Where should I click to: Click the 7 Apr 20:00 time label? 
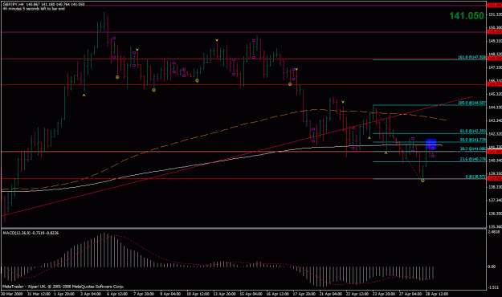pos(144,294)
